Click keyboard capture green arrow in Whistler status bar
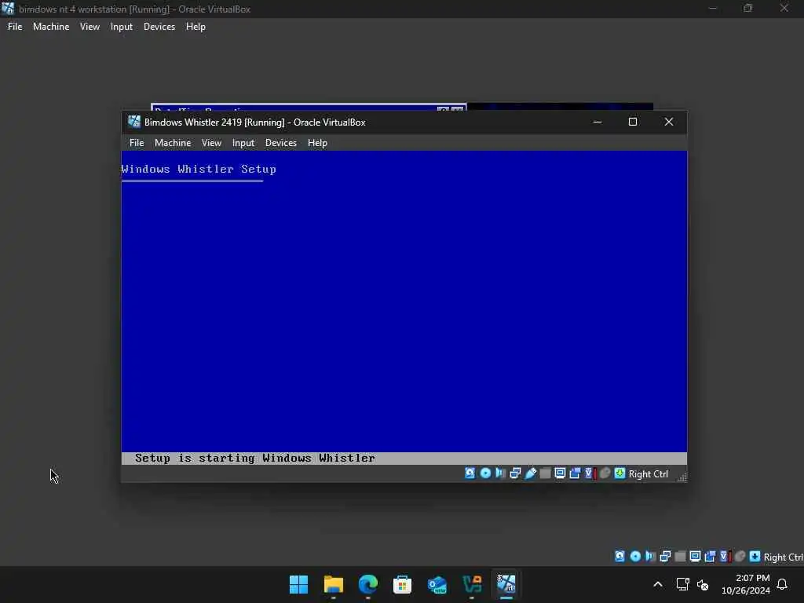804x603 pixels. 620,473
